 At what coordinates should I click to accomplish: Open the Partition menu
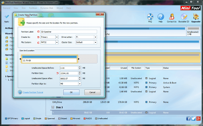33,8
